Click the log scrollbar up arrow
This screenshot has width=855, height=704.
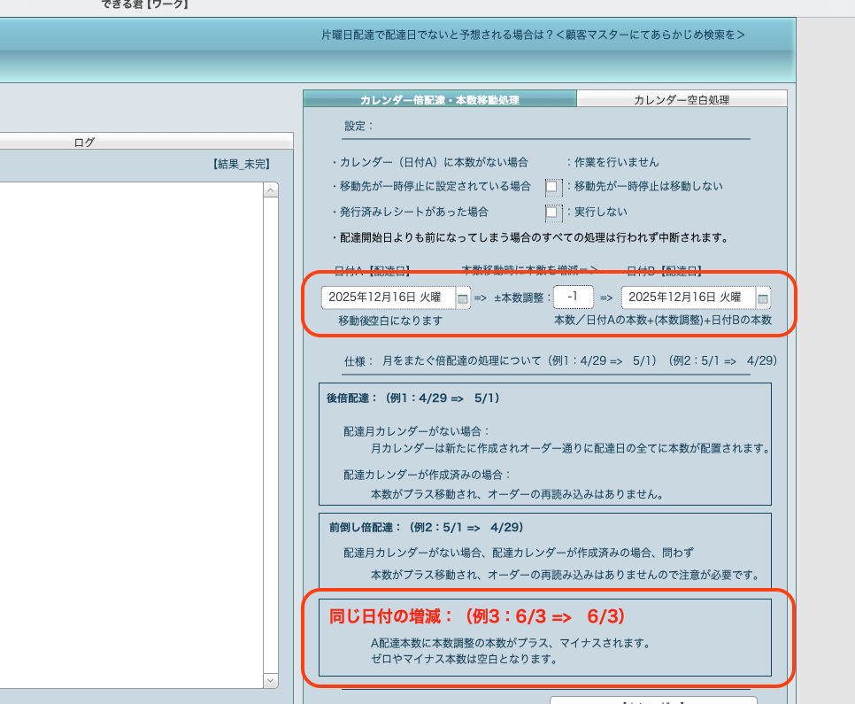(x=271, y=189)
